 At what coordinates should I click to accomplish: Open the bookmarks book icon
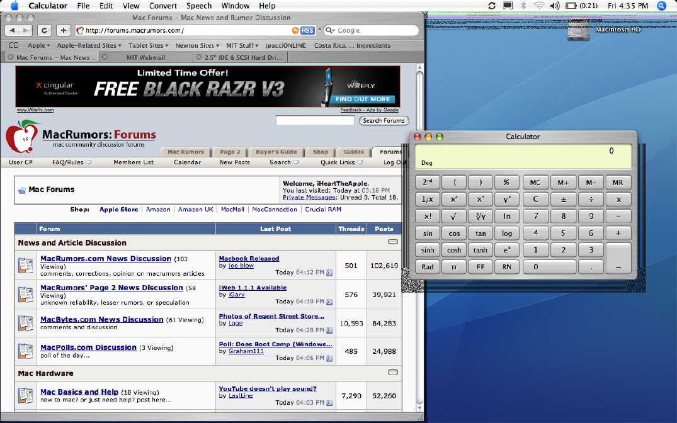point(14,45)
